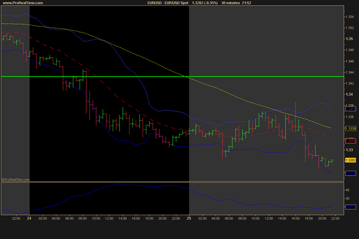Click the 24 date label on time axis
The image size is (359, 239).
click(x=29, y=218)
